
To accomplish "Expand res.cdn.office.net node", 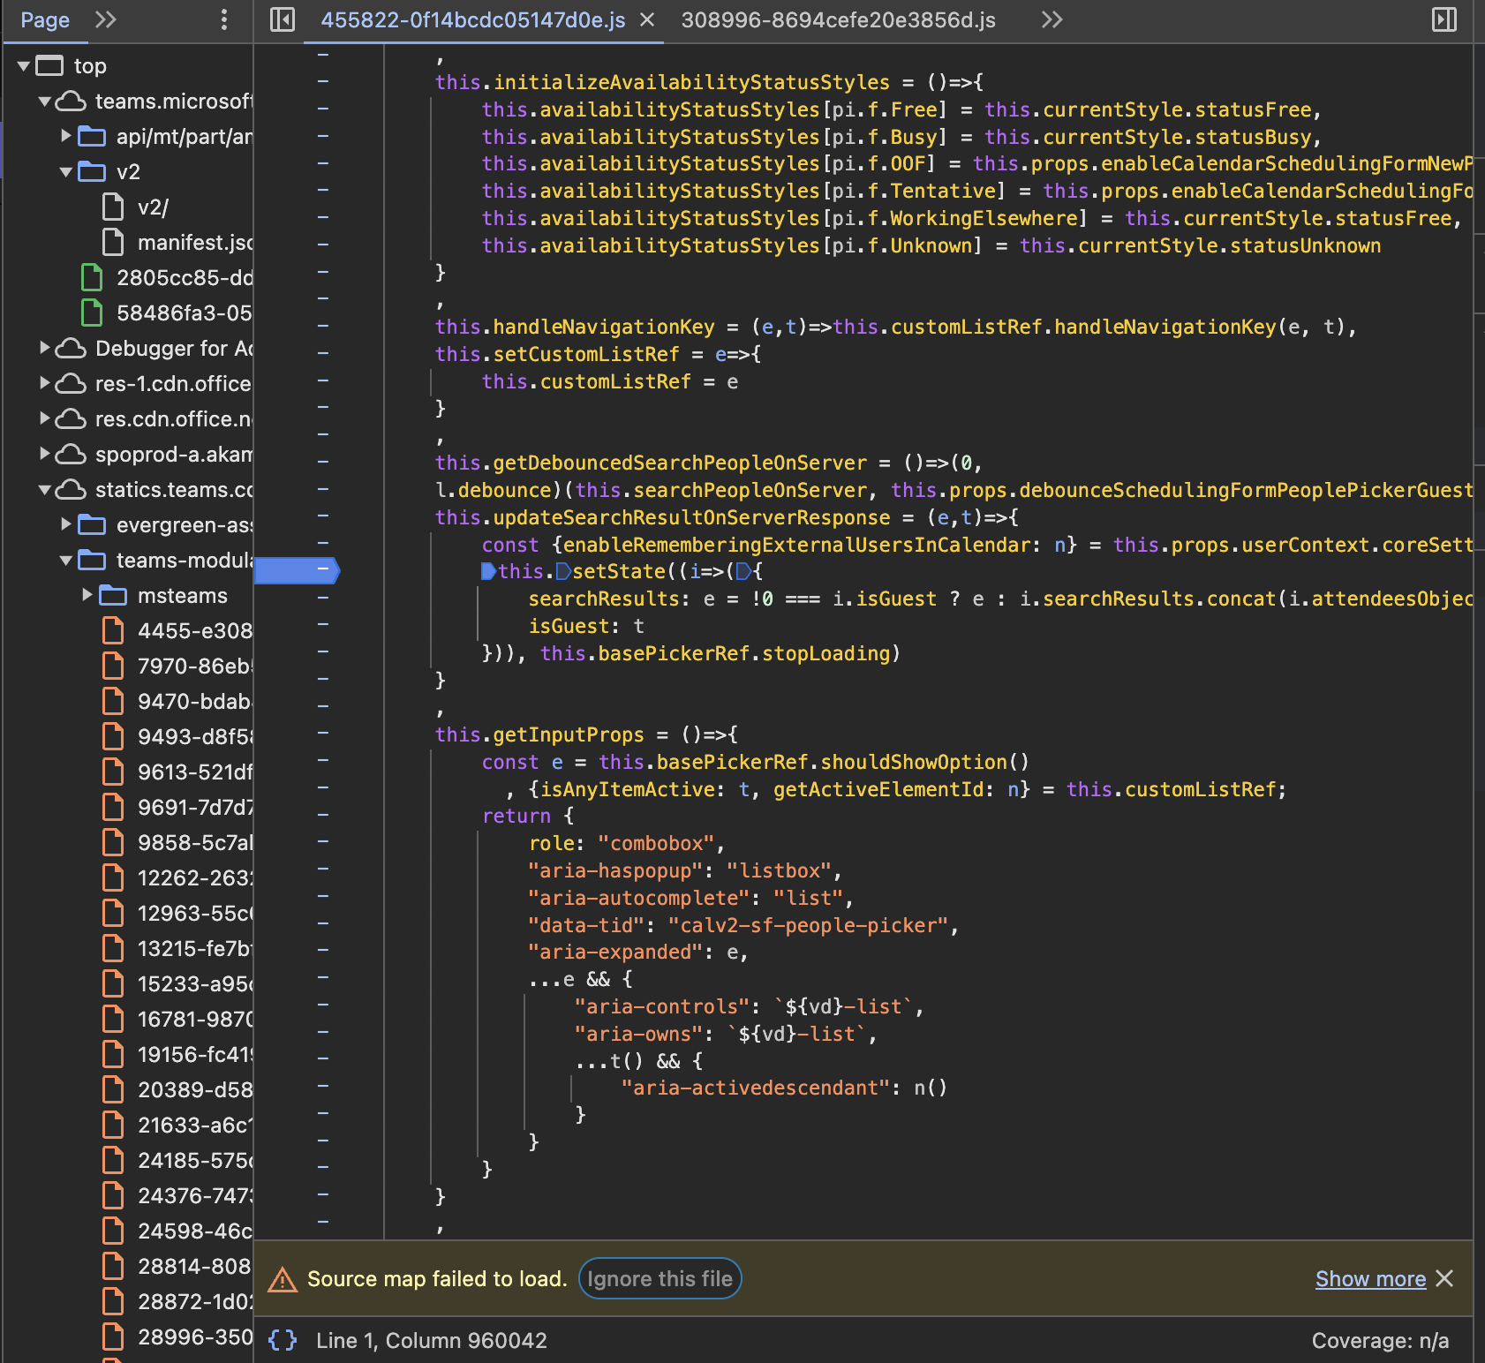I will 45,418.
